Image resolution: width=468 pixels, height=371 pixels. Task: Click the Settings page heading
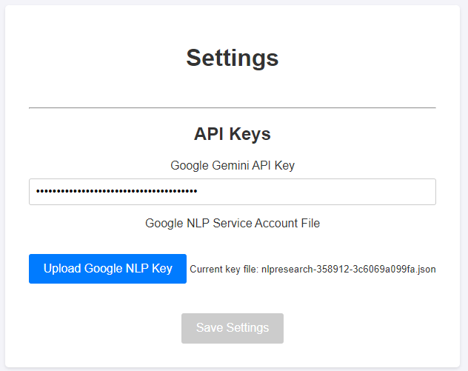[x=232, y=58]
